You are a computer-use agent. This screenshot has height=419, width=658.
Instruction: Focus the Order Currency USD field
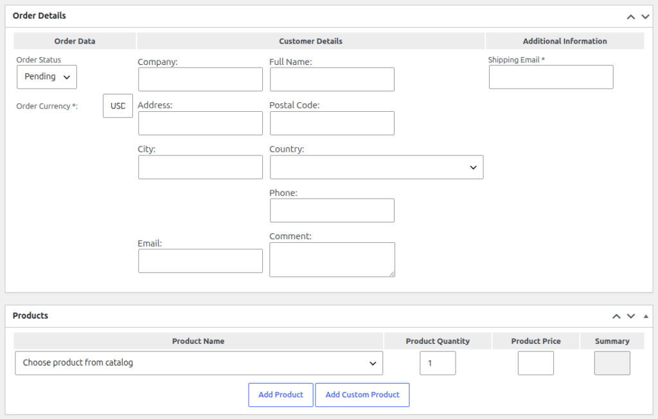pos(118,106)
